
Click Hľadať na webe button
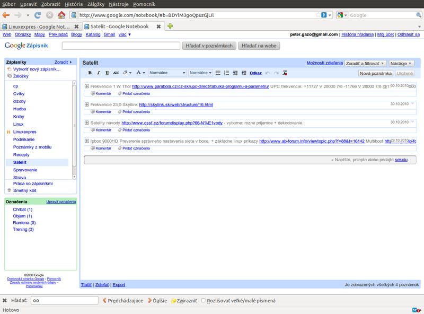259,46
